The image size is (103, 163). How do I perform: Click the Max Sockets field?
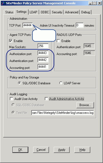tap(43, 46)
